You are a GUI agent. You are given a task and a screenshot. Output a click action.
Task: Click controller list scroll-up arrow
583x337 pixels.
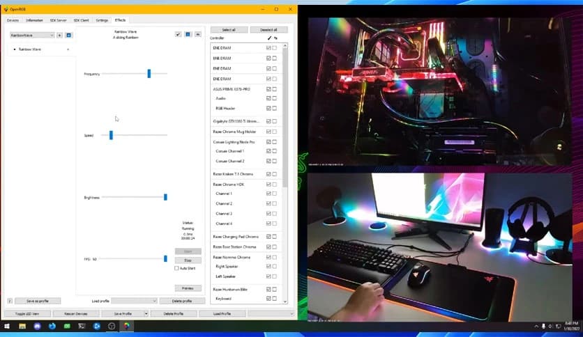point(285,46)
